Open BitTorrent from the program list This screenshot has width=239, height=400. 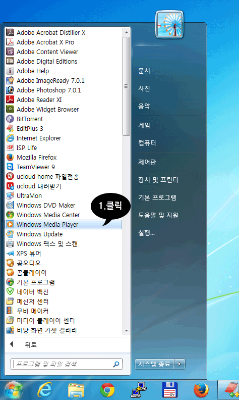coord(64,119)
